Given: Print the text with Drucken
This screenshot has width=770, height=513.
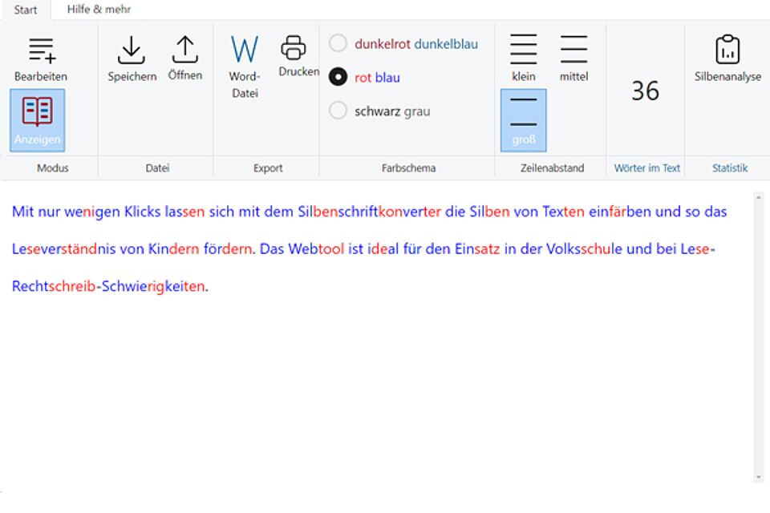Looking at the screenshot, I should pyautogui.click(x=298, y=56).
